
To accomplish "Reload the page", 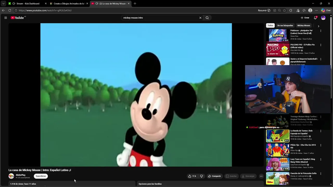I will coord(10,10).
